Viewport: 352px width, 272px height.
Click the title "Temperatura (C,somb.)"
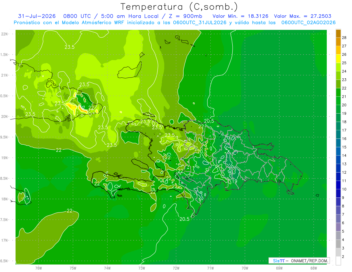coord(179,6)
